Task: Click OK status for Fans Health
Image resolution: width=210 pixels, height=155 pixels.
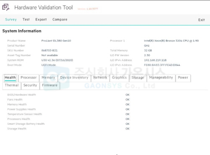Action: [127, 100]
